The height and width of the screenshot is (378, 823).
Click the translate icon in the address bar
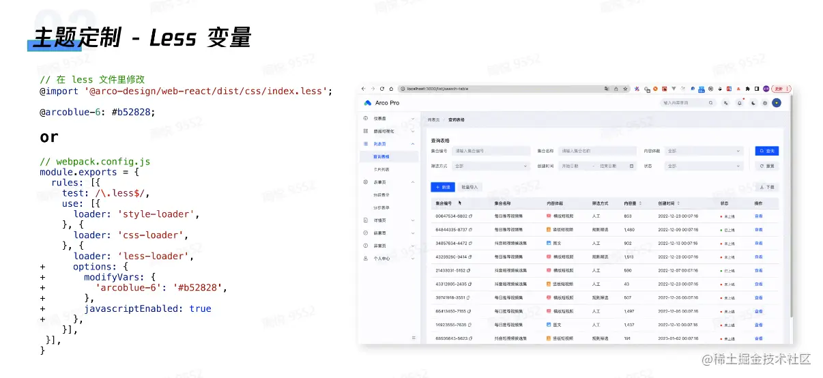click(x=607, y=89)
